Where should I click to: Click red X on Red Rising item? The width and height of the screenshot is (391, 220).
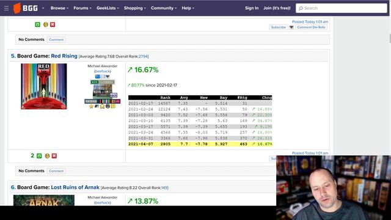54,156
